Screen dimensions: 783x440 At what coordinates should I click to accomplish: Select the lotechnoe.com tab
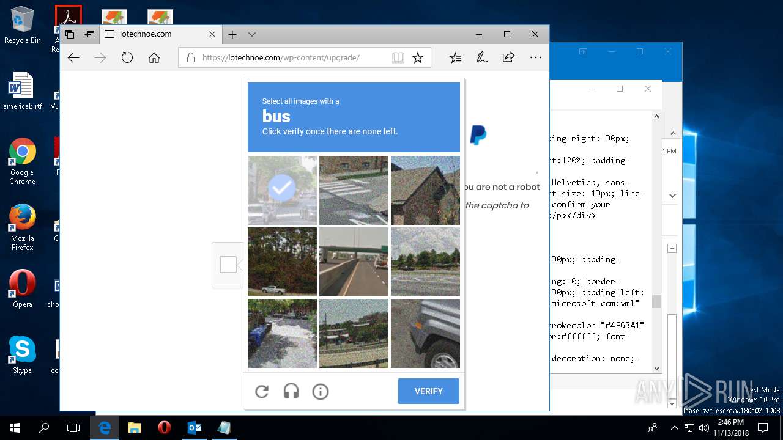pos(160,34)
